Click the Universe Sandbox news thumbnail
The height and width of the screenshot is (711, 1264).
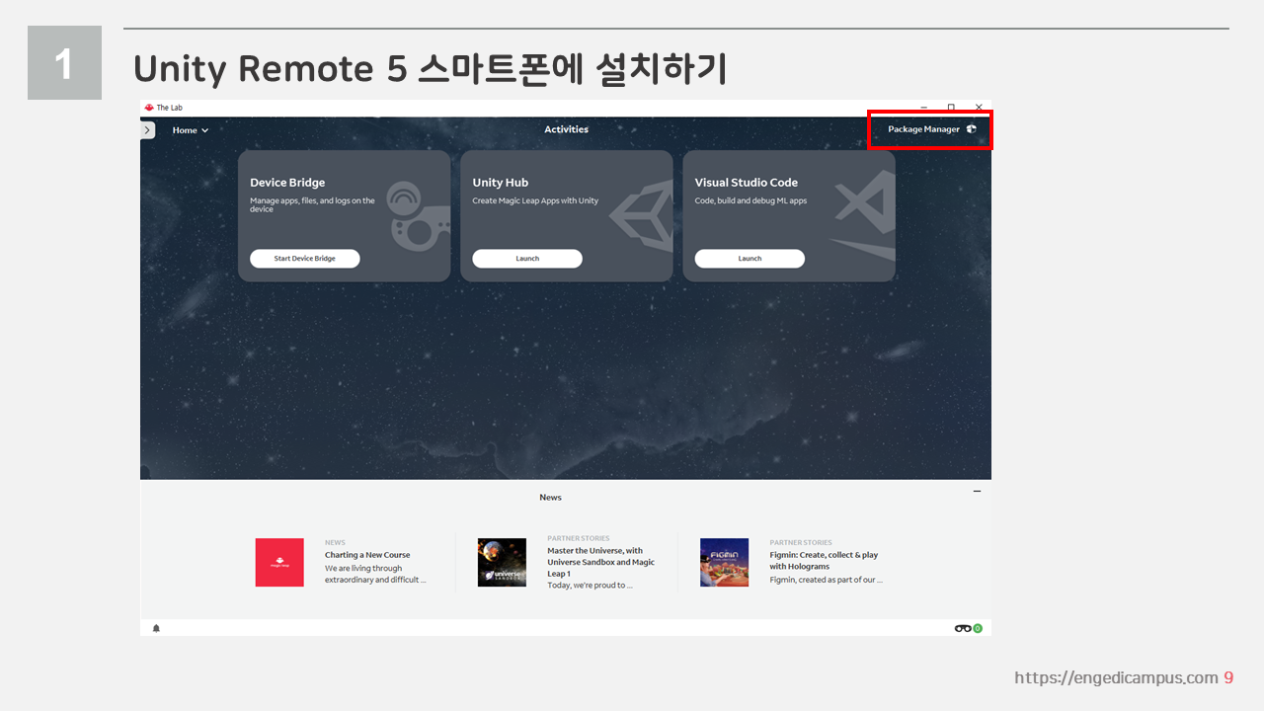point(502,562)
